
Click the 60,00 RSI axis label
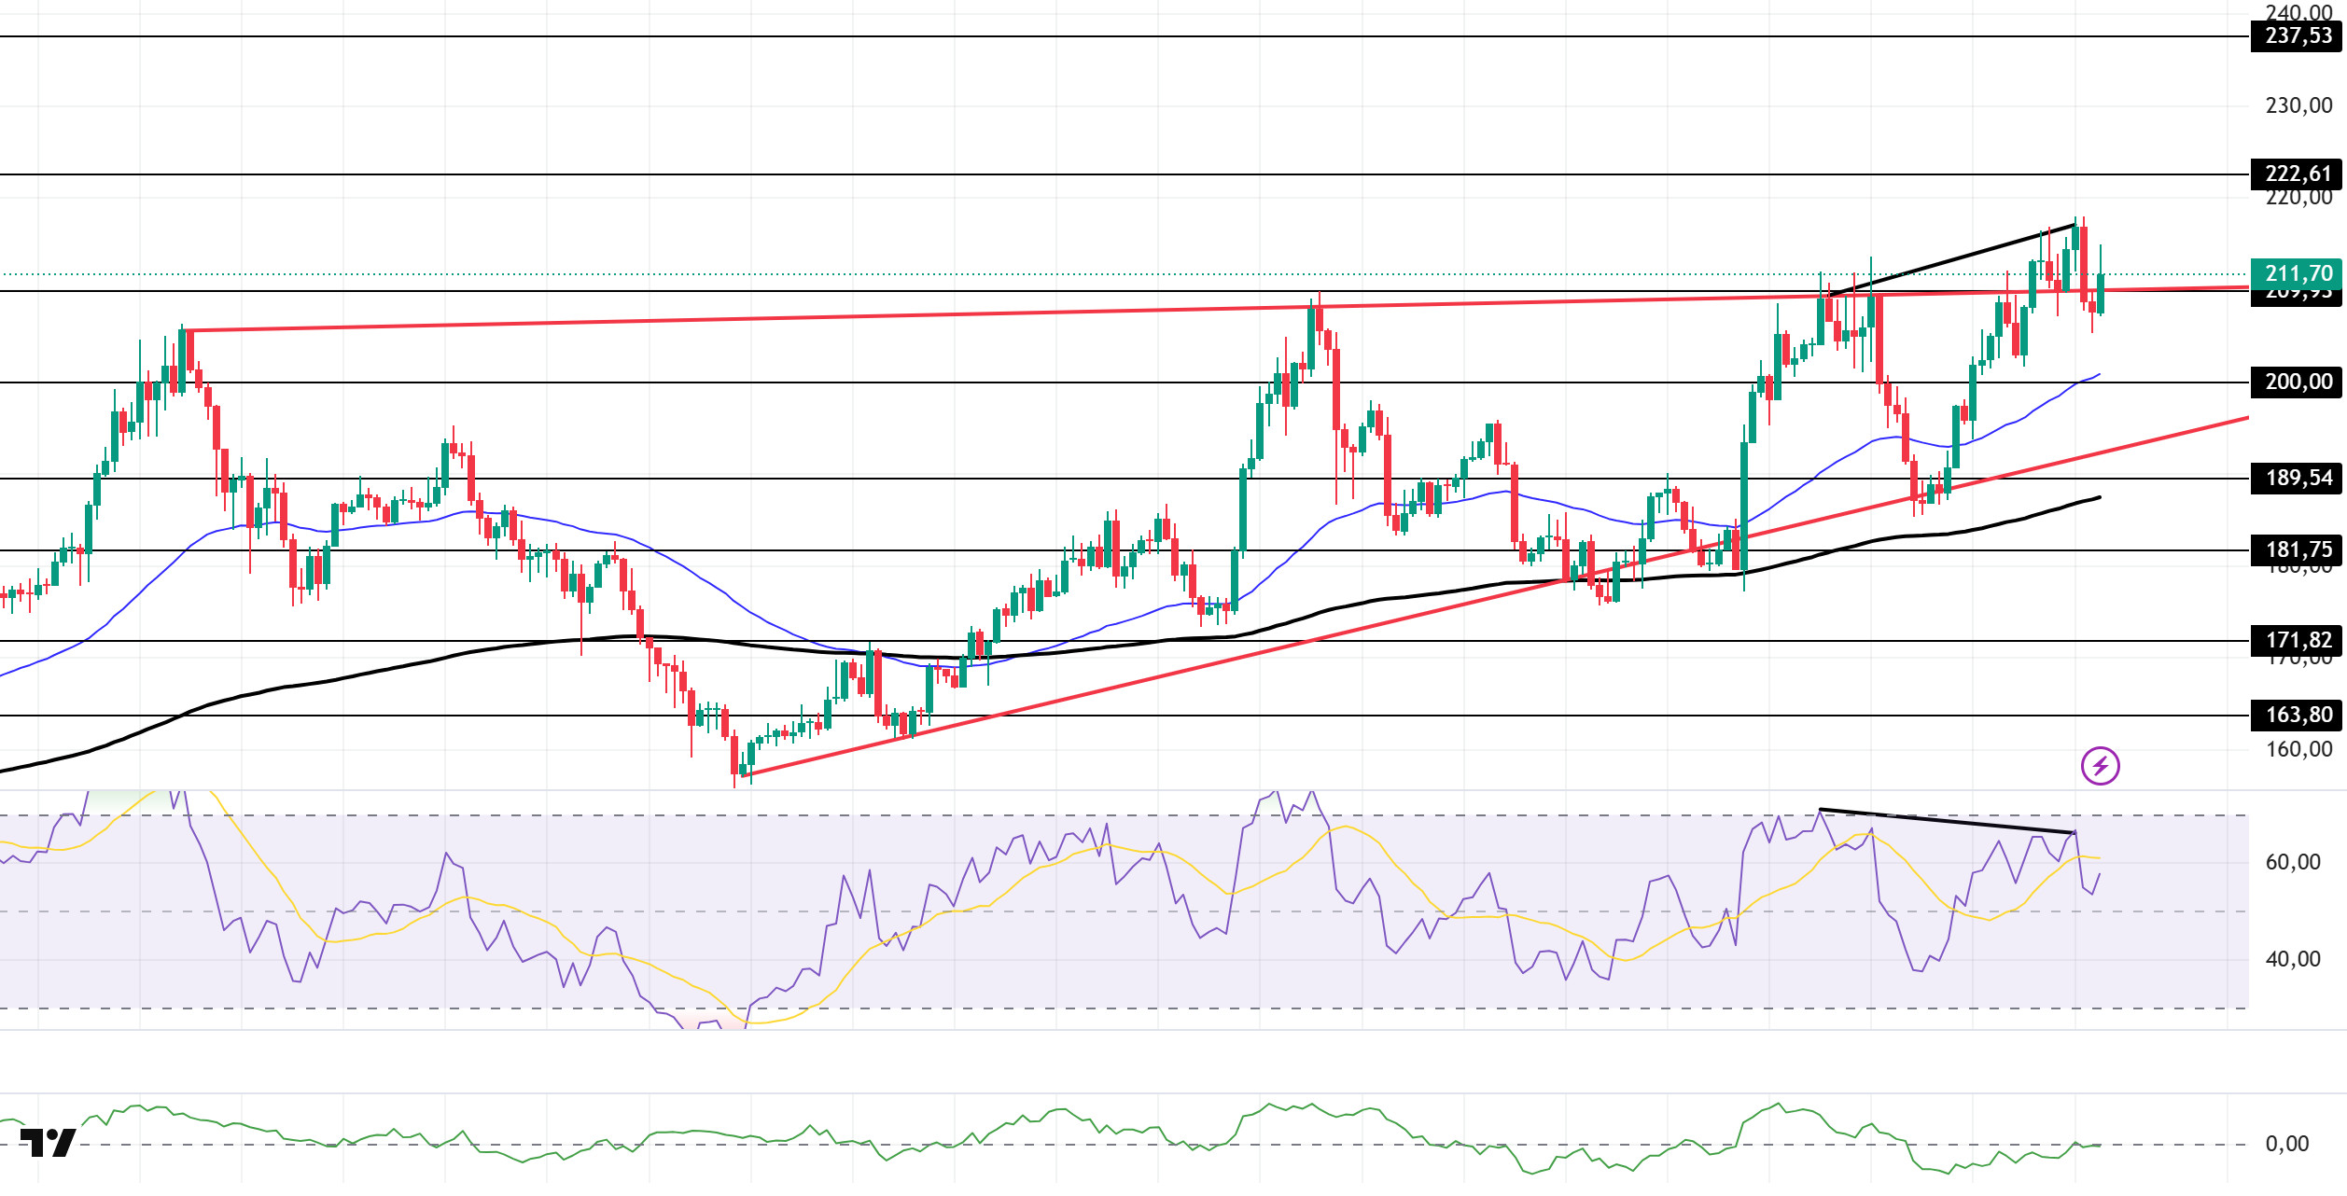[x=2293, y=863]
